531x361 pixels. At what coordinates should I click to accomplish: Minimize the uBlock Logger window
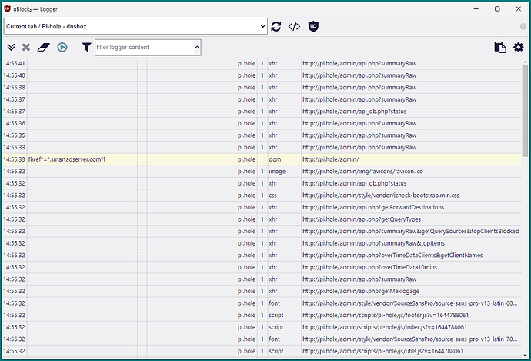[476, 8]
